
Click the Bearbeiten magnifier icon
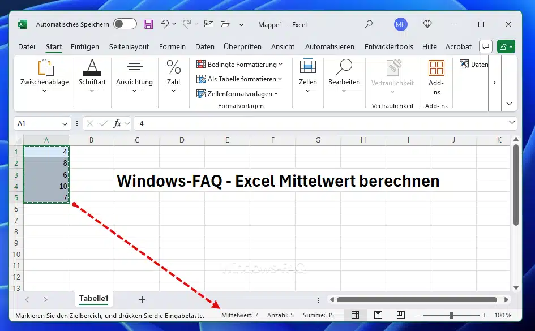(x=344, y=67)
